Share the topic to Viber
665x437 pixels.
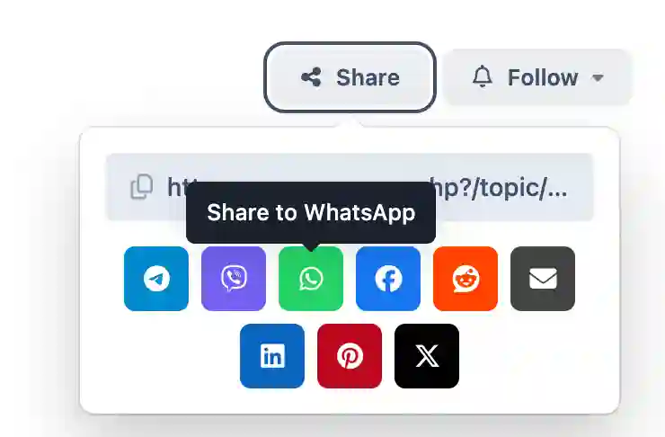[234, 279]
